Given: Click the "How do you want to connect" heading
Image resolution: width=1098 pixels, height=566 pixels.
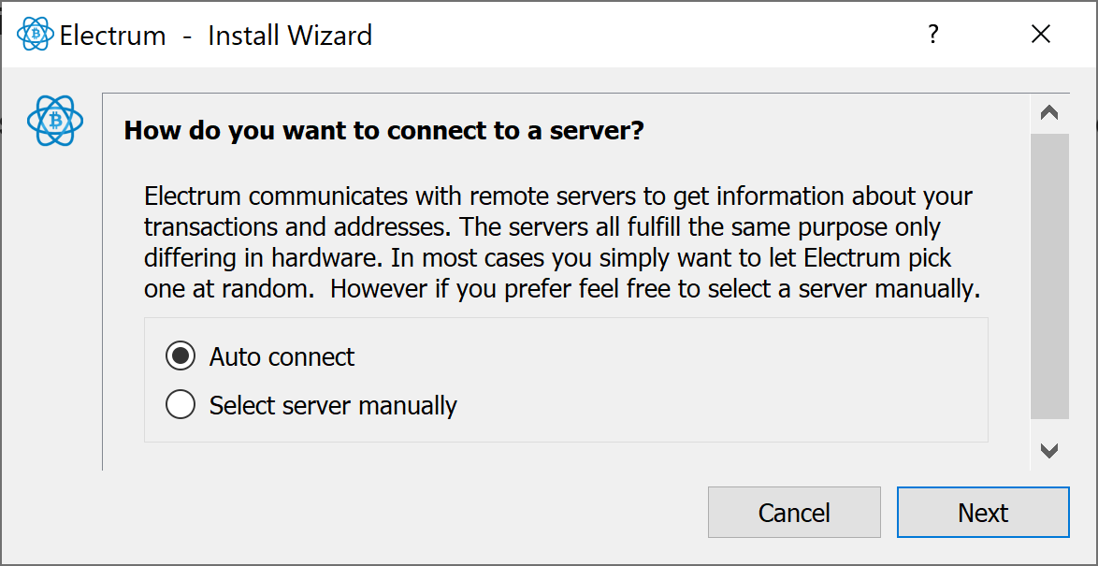Looking at the screenshot, I should click(384, 130).
